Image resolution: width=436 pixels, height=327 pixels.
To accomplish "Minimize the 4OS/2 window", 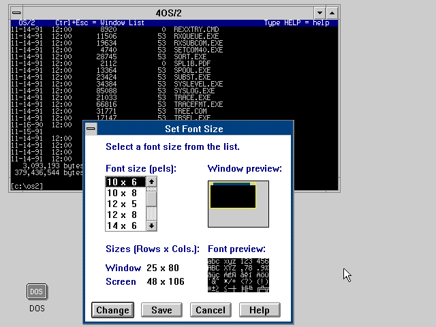I will 319,13.
